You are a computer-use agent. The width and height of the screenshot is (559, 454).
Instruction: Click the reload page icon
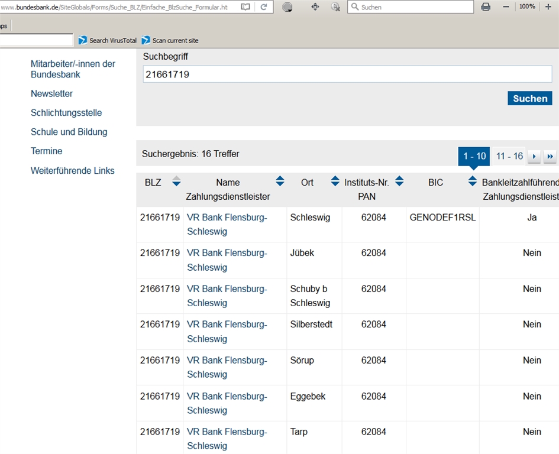click(x=264, y=7)
